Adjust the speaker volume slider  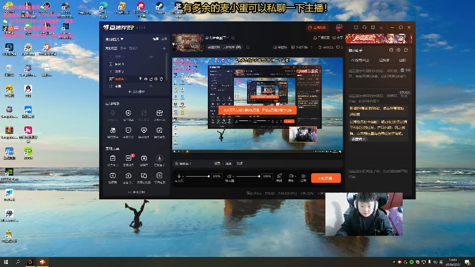(248, 176)
